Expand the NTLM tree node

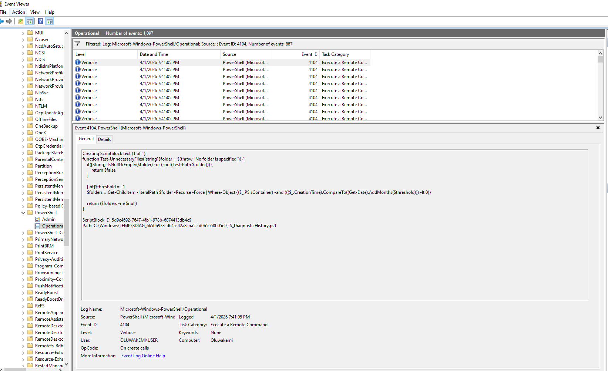24,106
